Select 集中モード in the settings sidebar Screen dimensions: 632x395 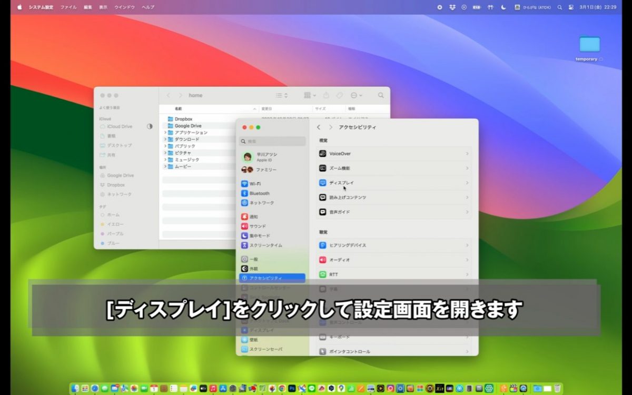272,236
